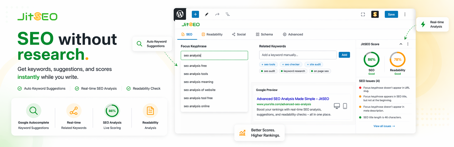Switch to the SEO tab
Viewport: 454px width, 147px height.
187,34
